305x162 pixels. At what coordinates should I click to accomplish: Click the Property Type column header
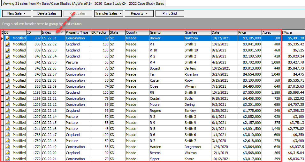click(77, 32)
